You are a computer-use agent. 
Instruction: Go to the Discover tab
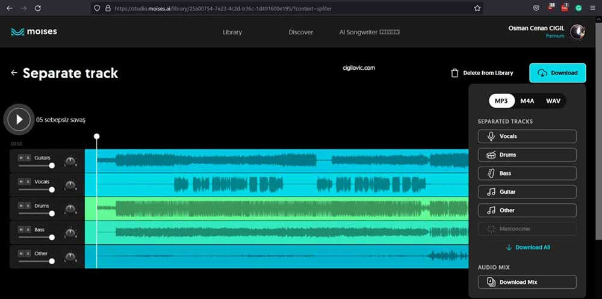300,32
